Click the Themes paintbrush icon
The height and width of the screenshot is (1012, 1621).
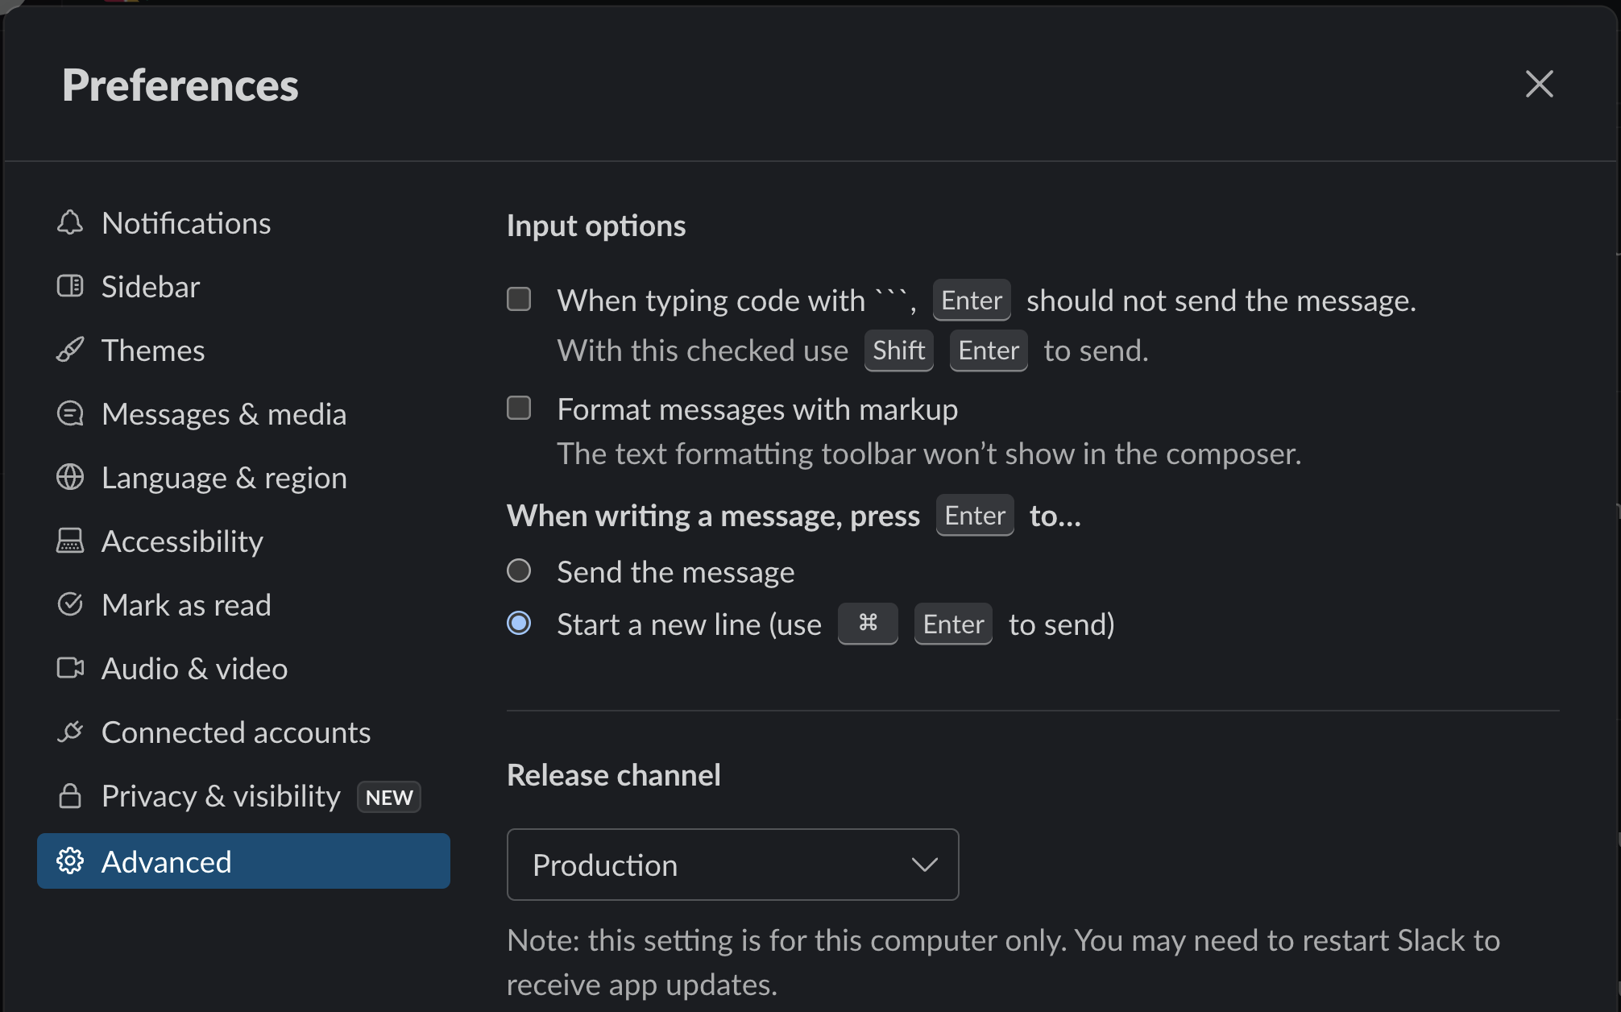point(70,350)
